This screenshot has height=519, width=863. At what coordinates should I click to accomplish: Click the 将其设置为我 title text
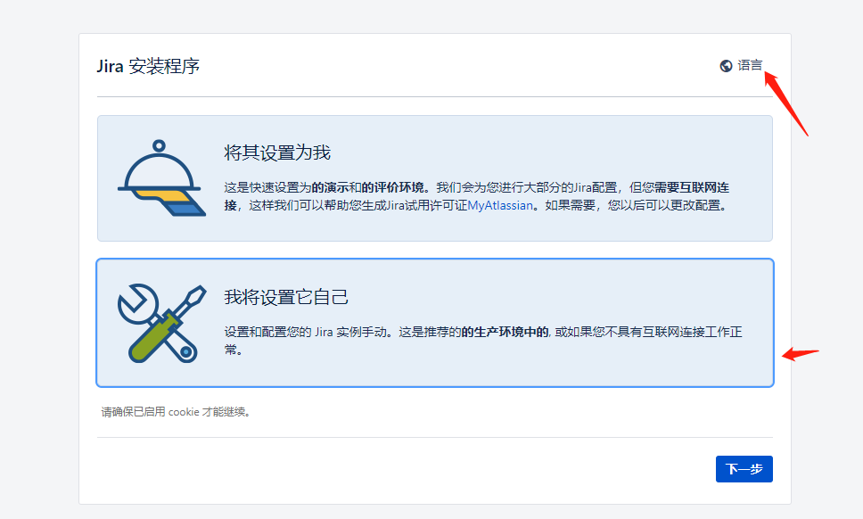pyautogui.click(x=277, y=152)
